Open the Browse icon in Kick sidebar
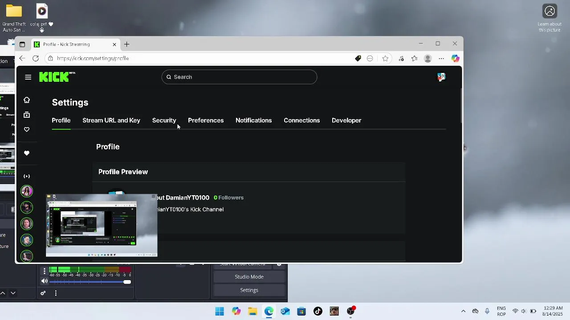Viewport: 570px width, 320px height. [27, 115]
